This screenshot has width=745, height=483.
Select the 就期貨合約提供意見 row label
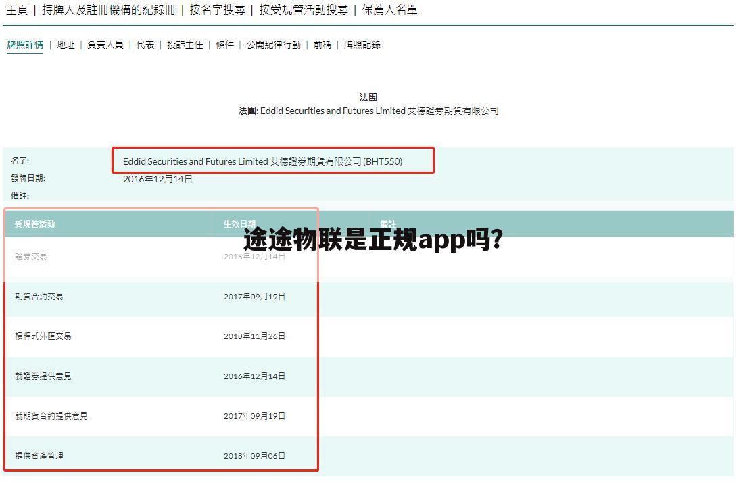(51, 416)
